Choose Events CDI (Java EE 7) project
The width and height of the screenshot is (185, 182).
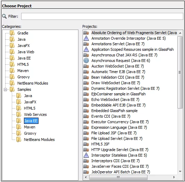pos(111,116)
